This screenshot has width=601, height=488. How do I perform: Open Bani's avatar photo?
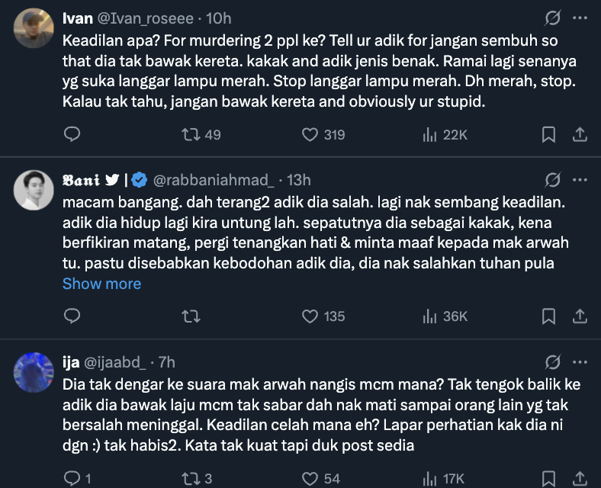tap(34, 191)
